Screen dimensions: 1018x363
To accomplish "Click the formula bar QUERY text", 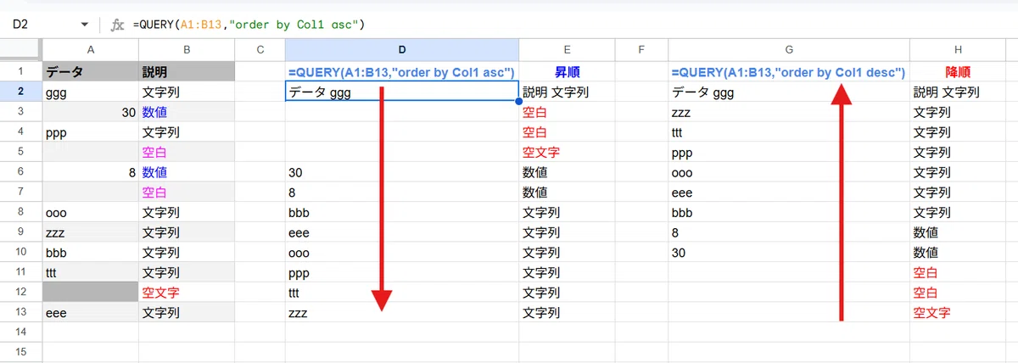I will 249,25.
